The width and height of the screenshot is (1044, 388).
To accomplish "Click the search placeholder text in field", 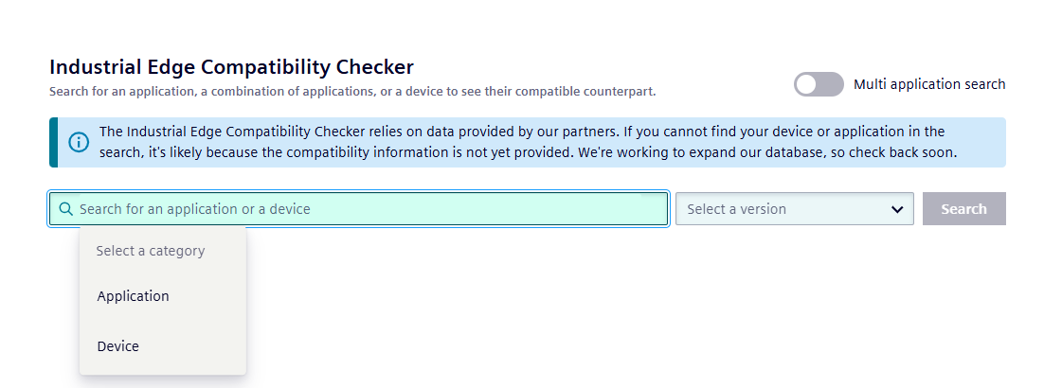I will tap(195, 209).
